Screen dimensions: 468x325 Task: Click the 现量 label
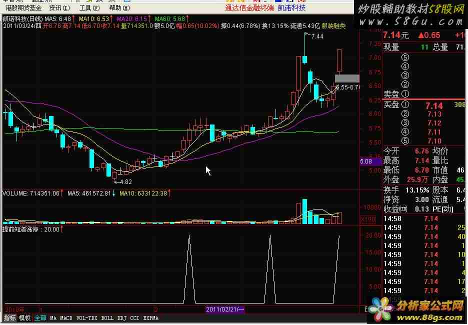coord(391,47)
